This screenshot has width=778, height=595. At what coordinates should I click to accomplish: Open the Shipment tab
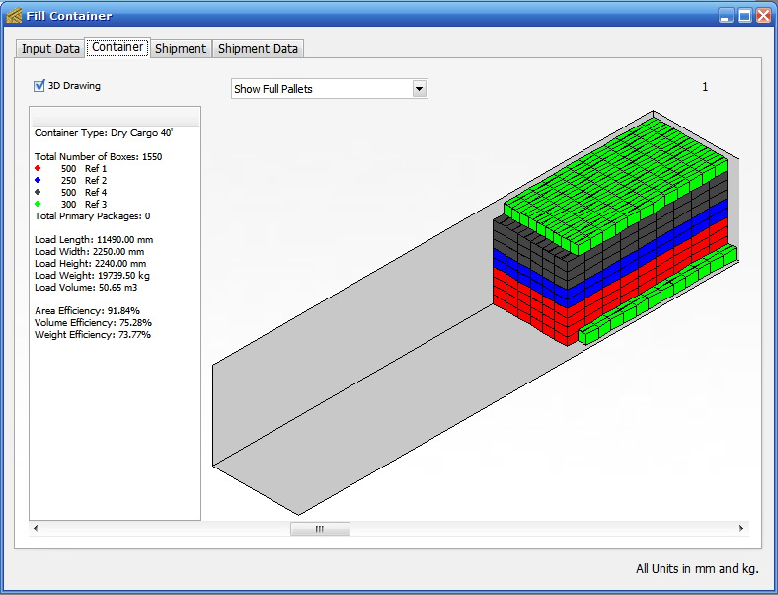[181, 49]
